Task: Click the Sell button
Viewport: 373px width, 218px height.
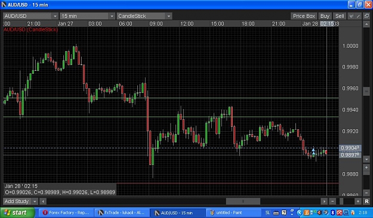Action: pos(340,16)
